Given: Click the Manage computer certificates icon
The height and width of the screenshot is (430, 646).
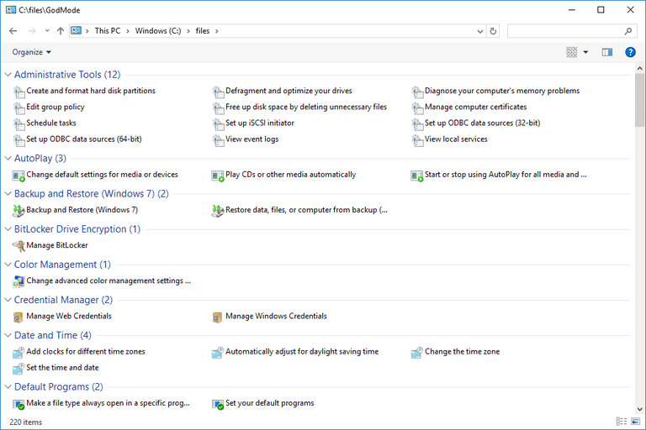Looking at the screenshot, I should 417,107.
